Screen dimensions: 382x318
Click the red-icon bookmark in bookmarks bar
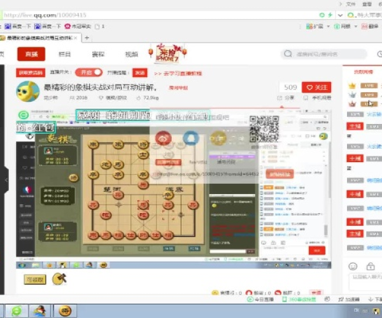pyautogui.click(x=78, y=26)
